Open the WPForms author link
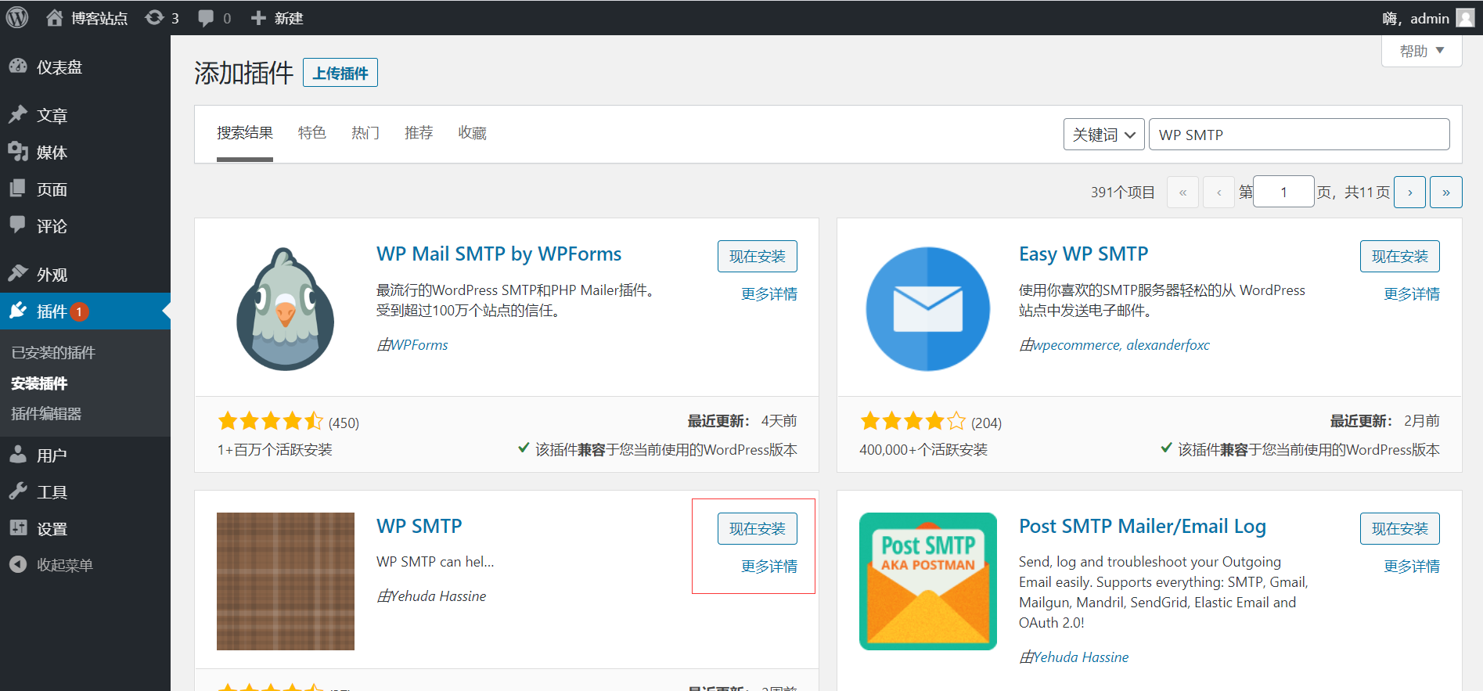The width and height of the screenshot is (1483, 691). (x=419, y=345)
